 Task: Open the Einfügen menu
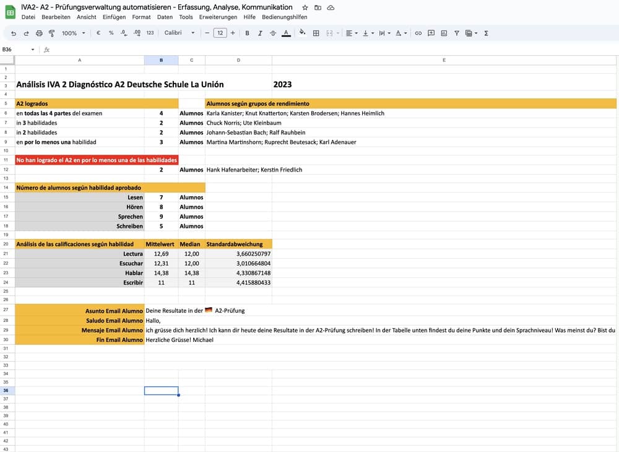[x=114, y=17]
